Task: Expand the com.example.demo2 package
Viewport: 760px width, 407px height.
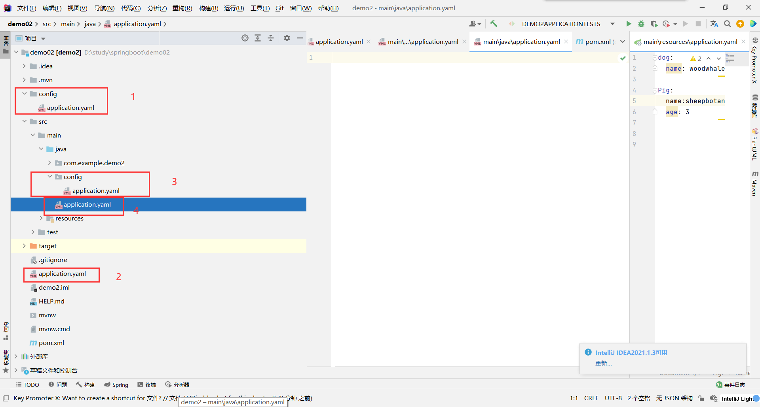Action: point(49,163)
